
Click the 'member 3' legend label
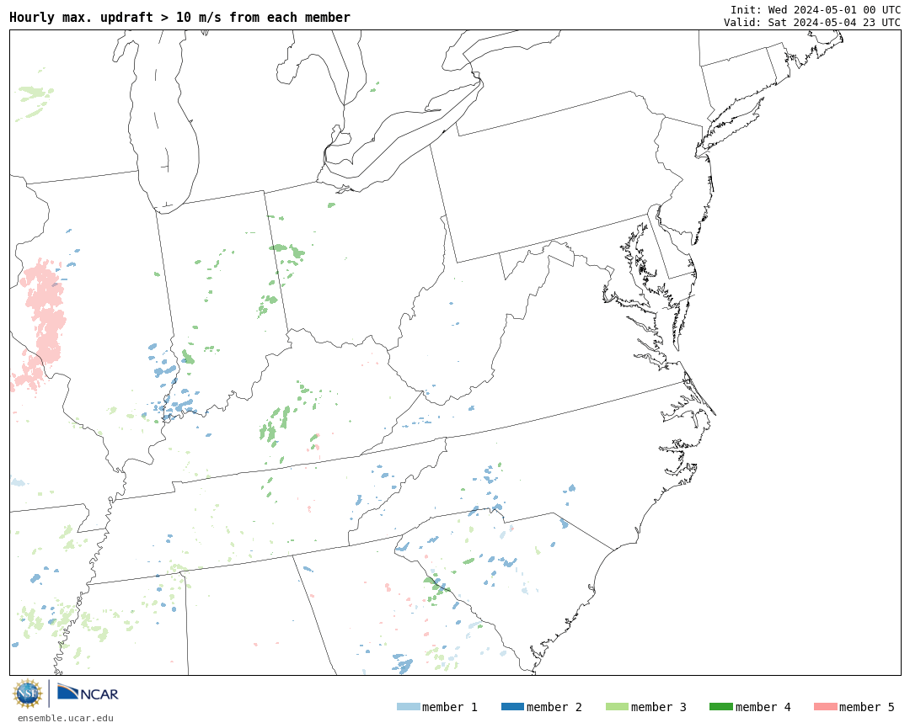pos(659,707)
